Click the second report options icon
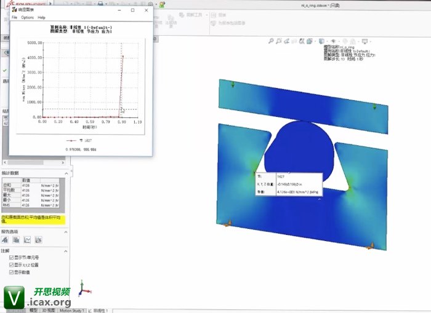Image resolution: width=431 pixels, height=313 pixels. point(16,239)
